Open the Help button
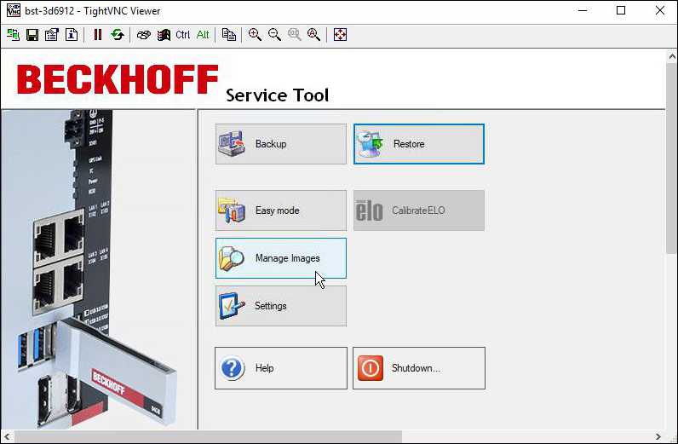The image size is (678, 444). click(x=281, y=368)
